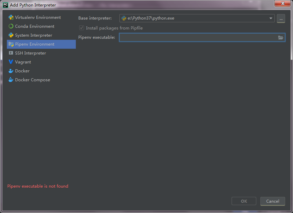Click the Pipenv Environment folder icon
Screen dimensions: 293x213
tap(11, 44)
